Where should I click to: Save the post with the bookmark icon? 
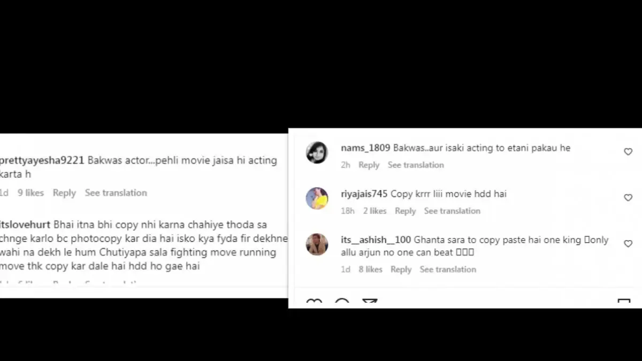pyautogui.click(x=624, y=303)
